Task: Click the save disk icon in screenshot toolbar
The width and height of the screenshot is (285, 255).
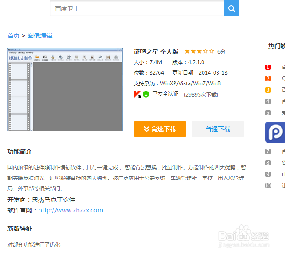Action: click(x=108, y=58)
